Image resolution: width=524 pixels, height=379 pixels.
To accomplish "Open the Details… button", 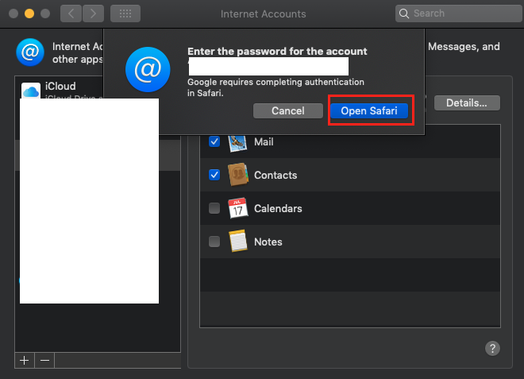I will click(467, 103).
